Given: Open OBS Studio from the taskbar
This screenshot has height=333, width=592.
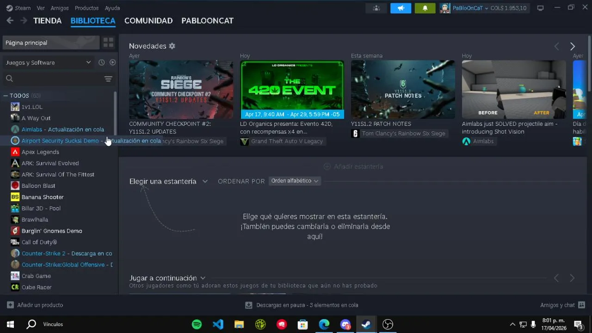Looking at the screenshot, I should point(388,324).
